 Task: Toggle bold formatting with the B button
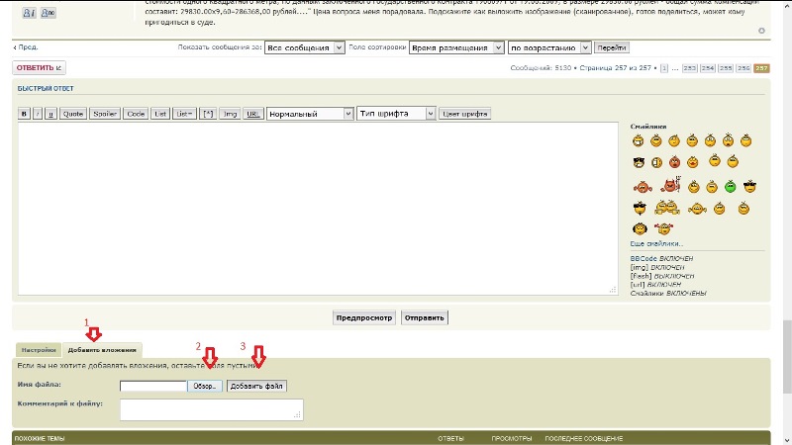25,114
